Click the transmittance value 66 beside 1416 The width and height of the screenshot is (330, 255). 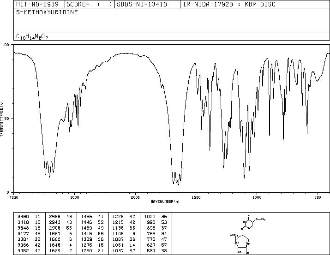coord(101,233)
